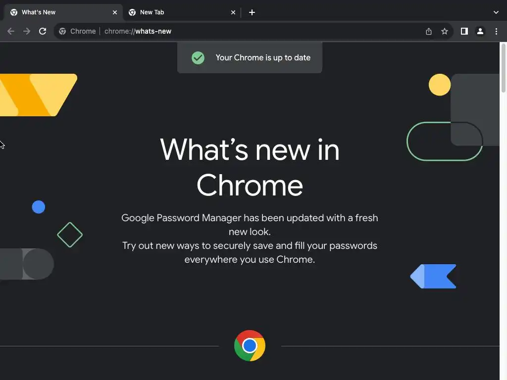Switch to the What's New tab
The height and width of the screenshot is (380, 507).
(64, 12)
